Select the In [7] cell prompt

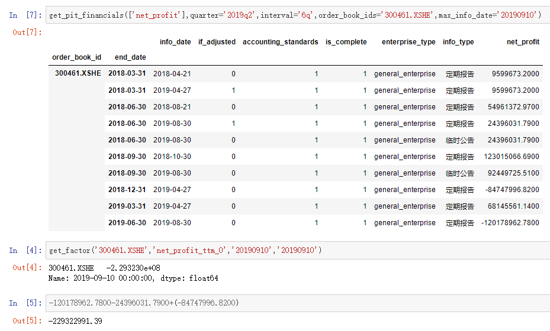[x=25, y=15]
